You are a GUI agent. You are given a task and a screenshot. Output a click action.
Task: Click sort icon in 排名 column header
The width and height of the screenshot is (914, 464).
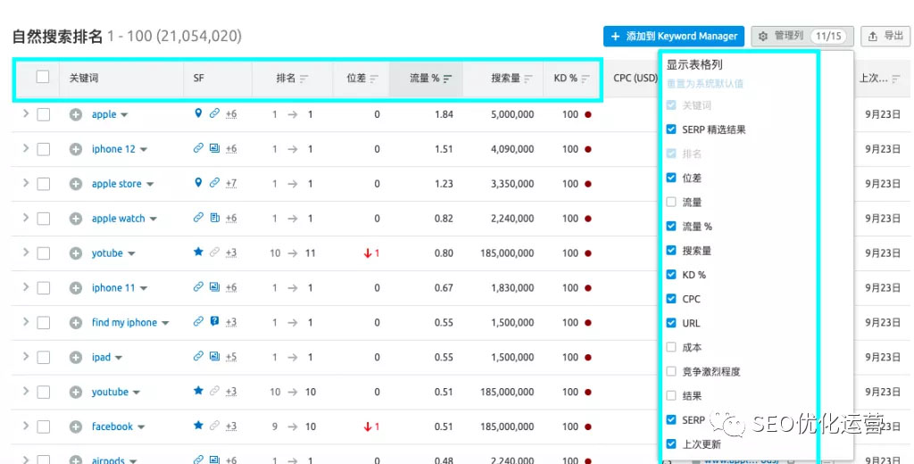(304, 79)
